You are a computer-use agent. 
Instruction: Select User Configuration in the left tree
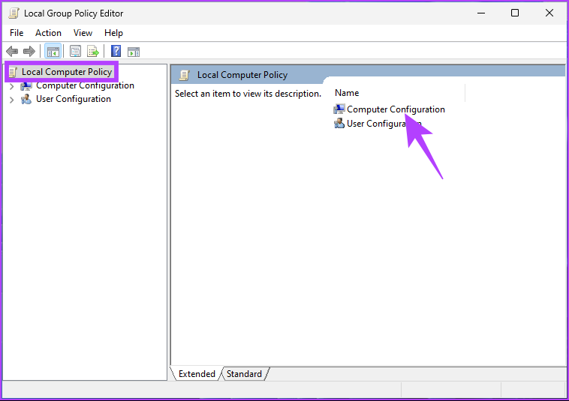coord(73,99)
